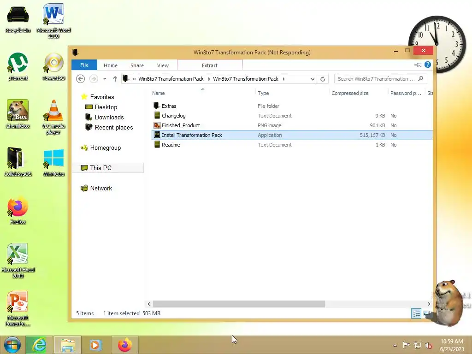Open the Recycle Bin desktop icon
The image size is (472, 354).
18,18
